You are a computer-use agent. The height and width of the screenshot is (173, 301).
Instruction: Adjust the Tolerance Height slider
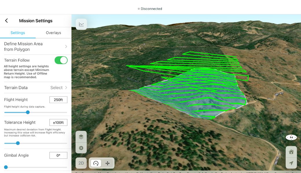pos(18,143)
